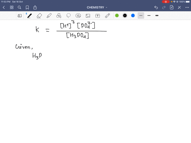191x143 pixels.
Task: Open the share/export icon
Action: tap(35, 8)
